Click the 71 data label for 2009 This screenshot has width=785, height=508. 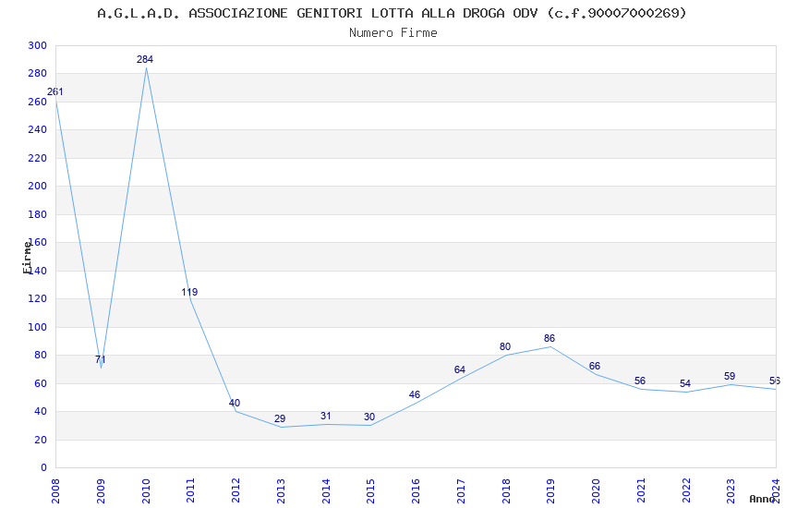[100, 359]
